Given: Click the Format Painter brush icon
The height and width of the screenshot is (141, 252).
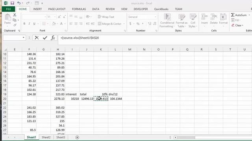Looking at the screenshot, I should pyautogui.click(x=15, y=25).
